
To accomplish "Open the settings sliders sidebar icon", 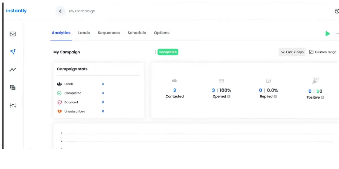I will 13,105.
